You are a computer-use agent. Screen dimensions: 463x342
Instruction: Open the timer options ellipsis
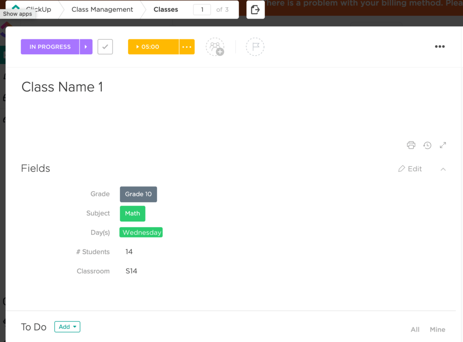click(187, 47)
